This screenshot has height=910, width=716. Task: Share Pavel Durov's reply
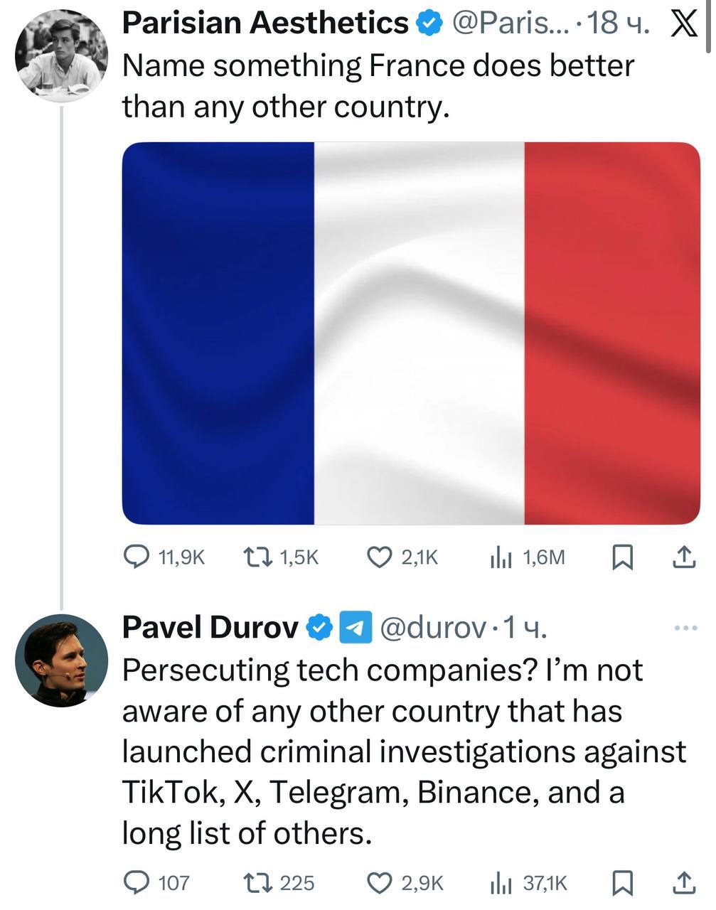click(x=683, y=883)
